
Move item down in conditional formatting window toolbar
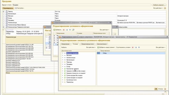(x=70, y=30)
